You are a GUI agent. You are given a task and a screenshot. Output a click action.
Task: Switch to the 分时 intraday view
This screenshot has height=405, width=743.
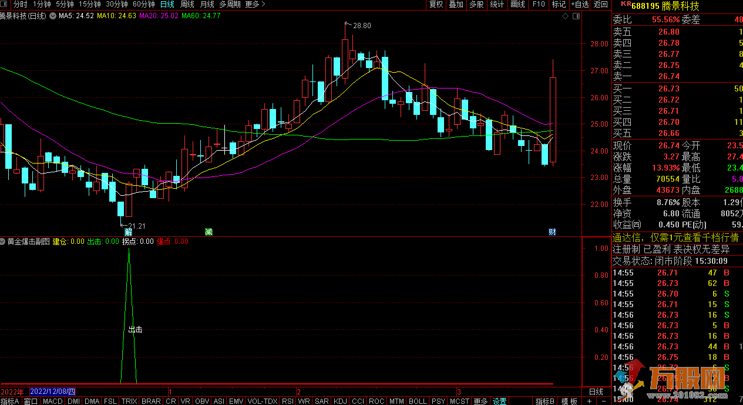click(20, 4)
